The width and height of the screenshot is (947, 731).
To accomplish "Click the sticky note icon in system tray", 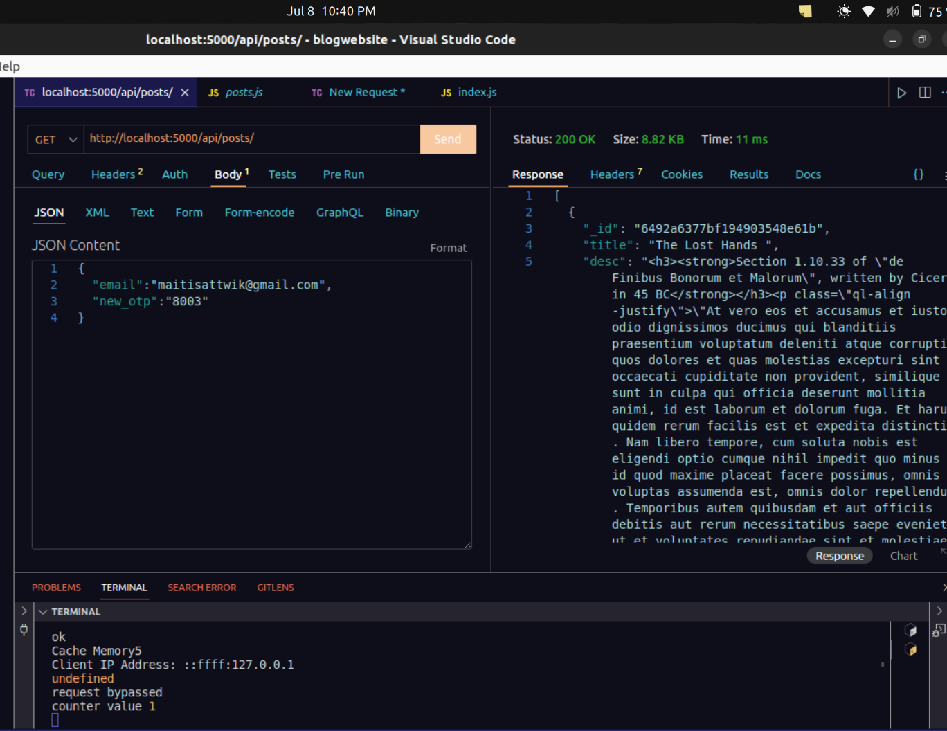I will coord(805,11).
